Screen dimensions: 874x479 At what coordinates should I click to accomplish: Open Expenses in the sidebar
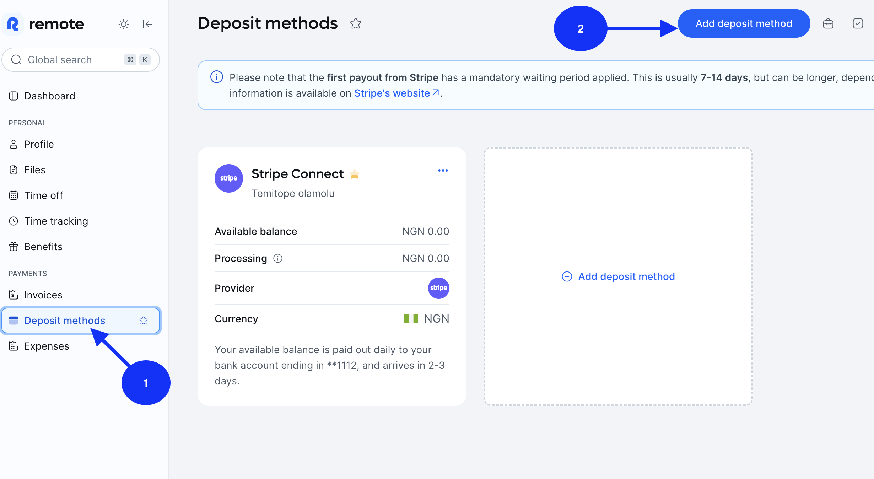pos(81,346)
